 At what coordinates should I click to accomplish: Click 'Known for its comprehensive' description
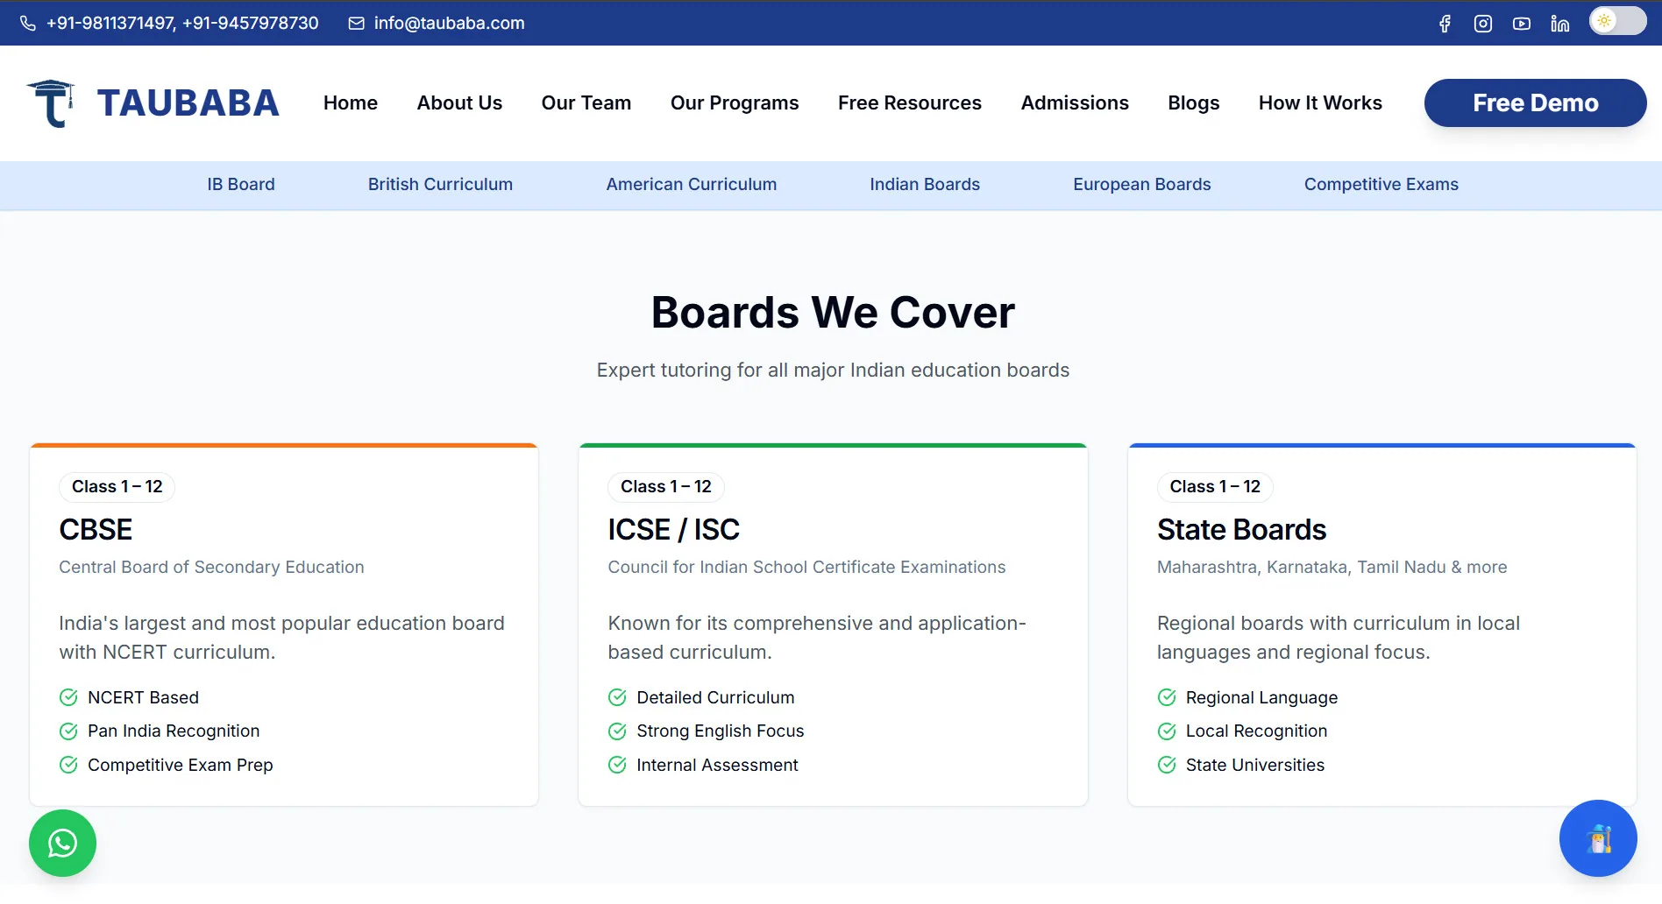(x=817, y=638)
